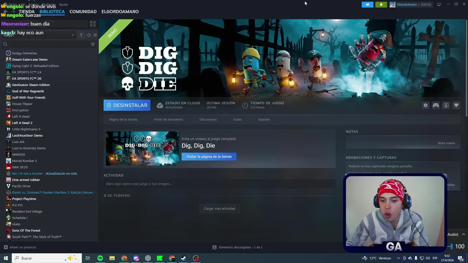Click the DESINSTALAR button
Image resolution: width=468 pixels, height=263 pixels.
127,105
